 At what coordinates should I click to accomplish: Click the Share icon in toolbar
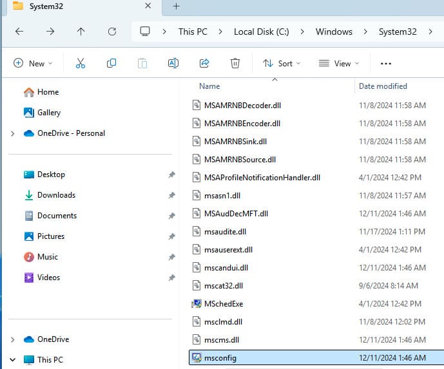(x=204, y=63)
